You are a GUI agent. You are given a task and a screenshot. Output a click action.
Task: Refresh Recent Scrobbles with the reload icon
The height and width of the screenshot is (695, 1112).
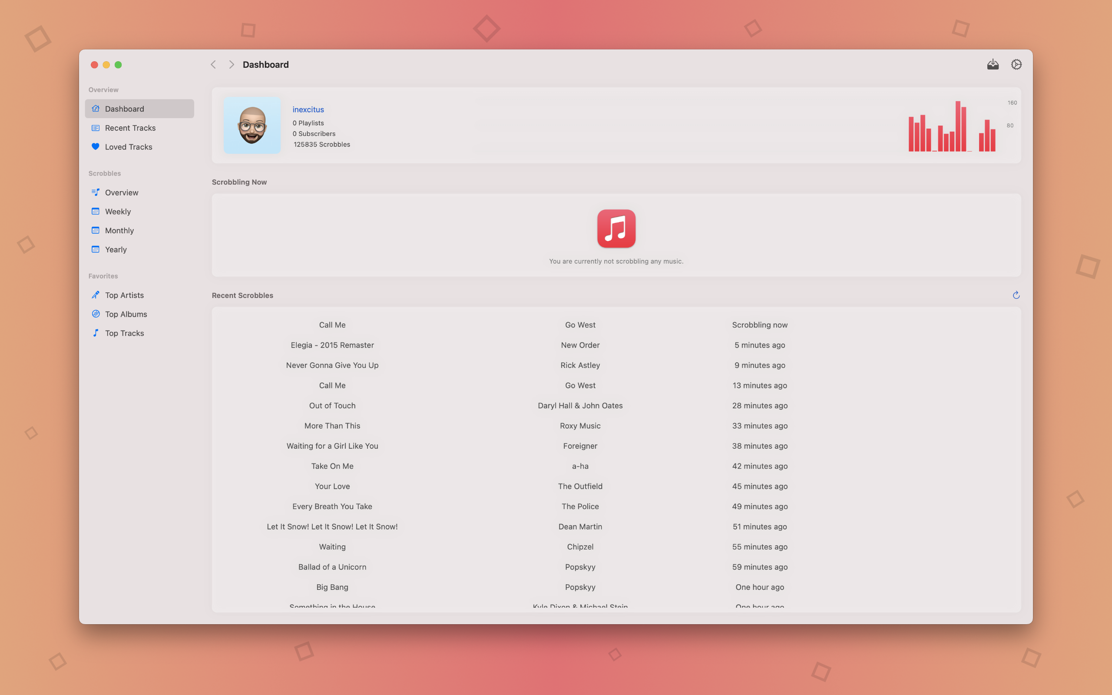point(1016,295)
